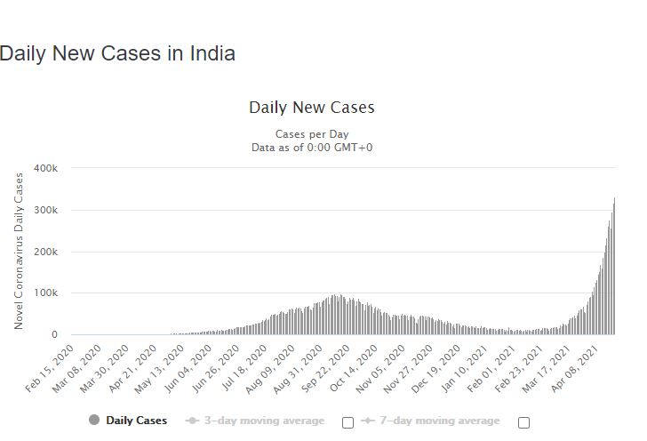647x441 pixels.
Task: Show the 3-day moving average series label
Action: point(264,421)
